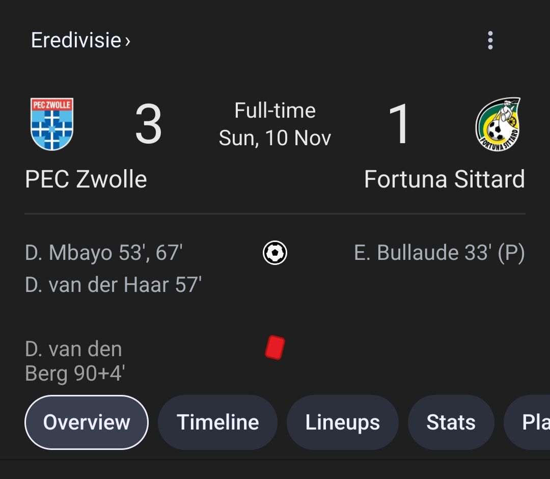Tap the Full-time Sun, 10 Nov status
The width and height of the screenshot is (550, 479).
point(275,124)
